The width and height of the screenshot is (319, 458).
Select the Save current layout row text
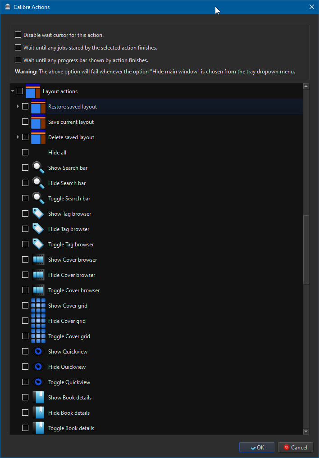point(71,122)
